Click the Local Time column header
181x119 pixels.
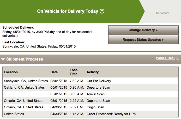pyautogui.click(x=74, y=72)
